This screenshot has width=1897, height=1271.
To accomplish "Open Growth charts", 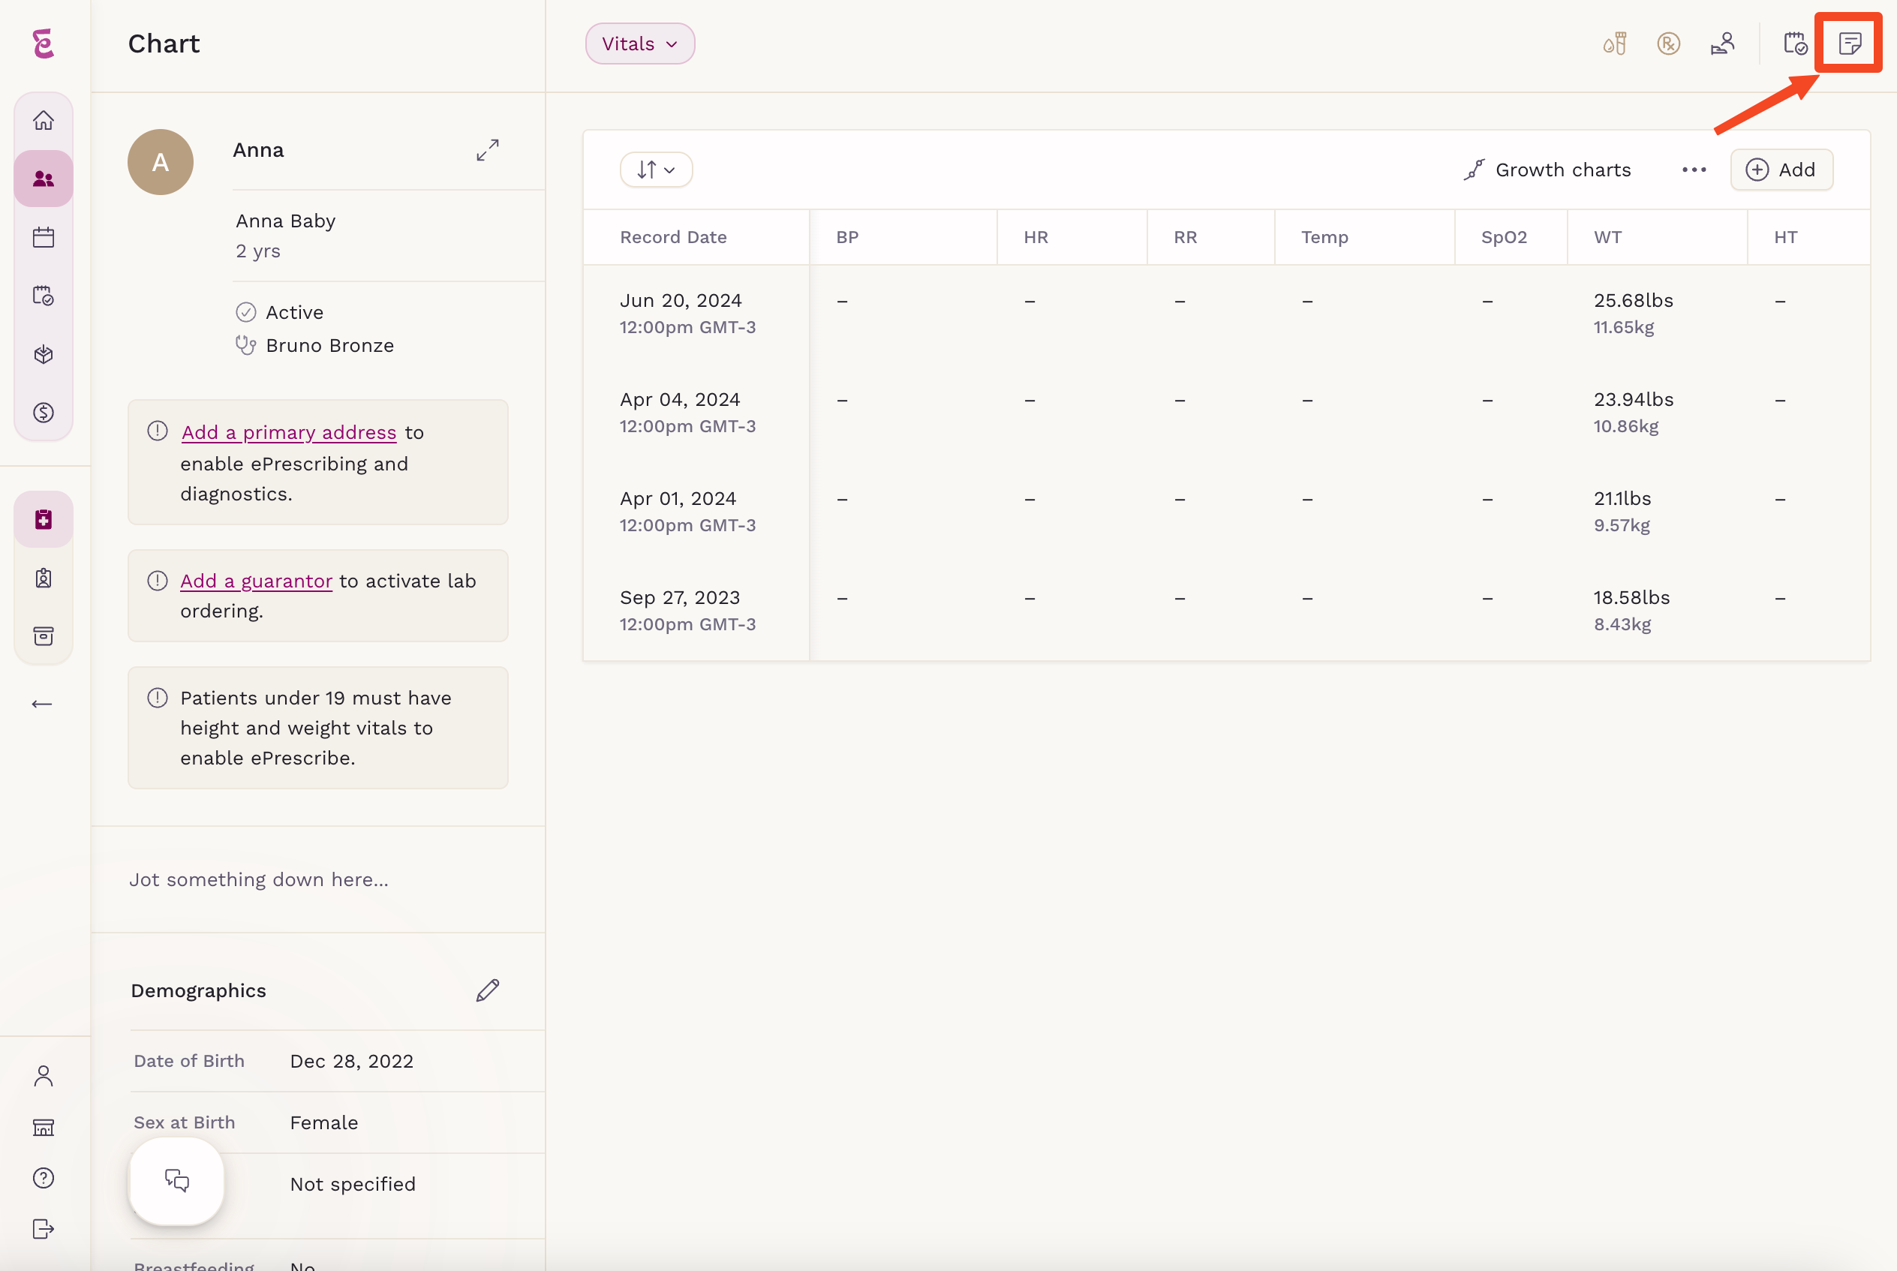I will point(1547,170).
